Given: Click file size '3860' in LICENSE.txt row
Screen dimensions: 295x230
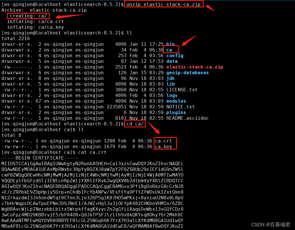Looking at the screenshot, I should 121,90.
